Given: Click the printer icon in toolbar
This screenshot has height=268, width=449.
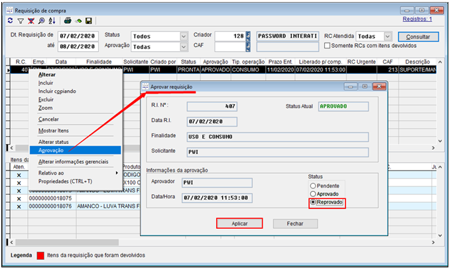Looking at the screenshot, I should [x=67, y=21].
